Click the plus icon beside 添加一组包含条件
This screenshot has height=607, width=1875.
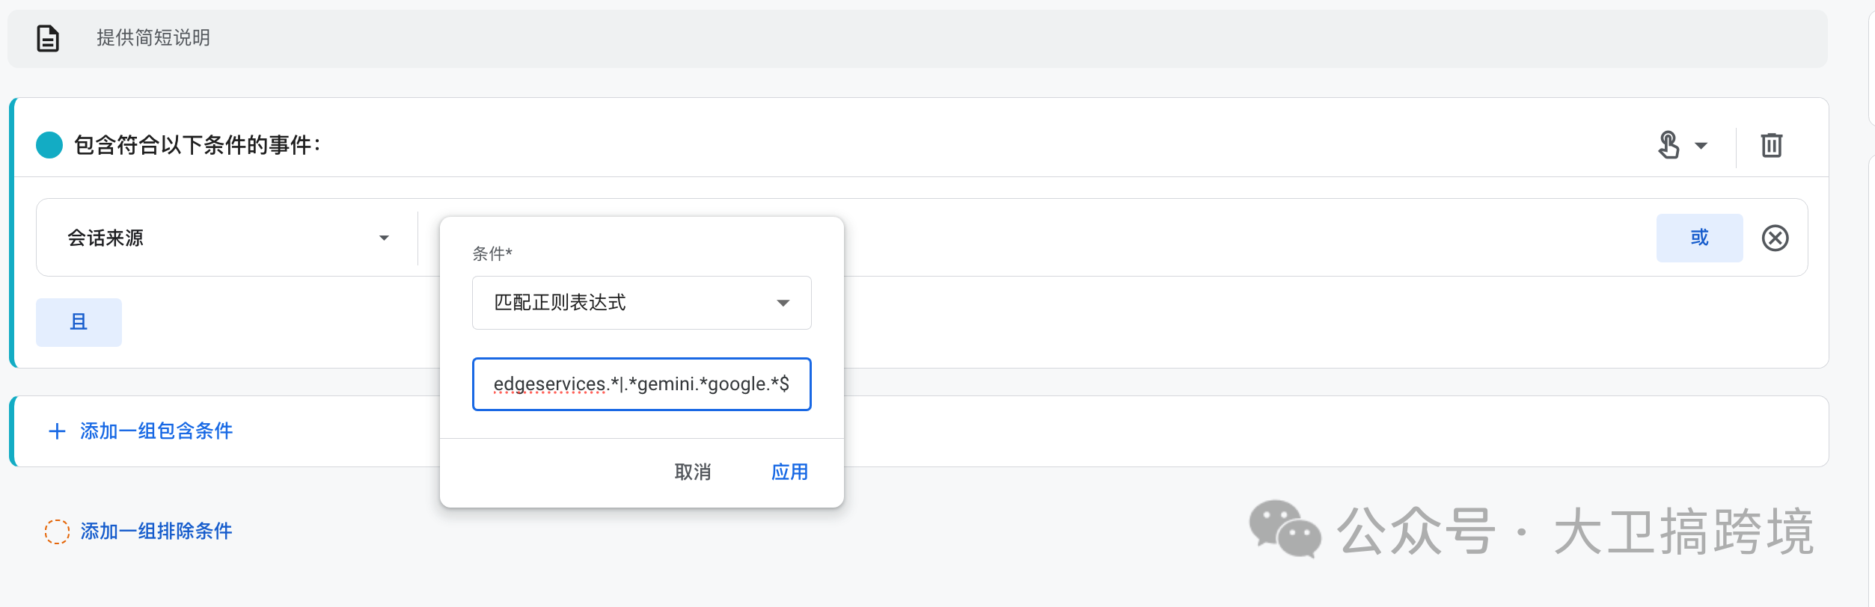pos(57,431)
